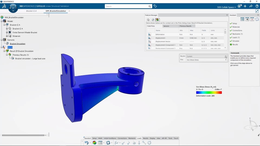Click the SIM_BracketSimulation root tree icon
The height and width of the screenshot is (146, 260).
click(x=2, y=17)
